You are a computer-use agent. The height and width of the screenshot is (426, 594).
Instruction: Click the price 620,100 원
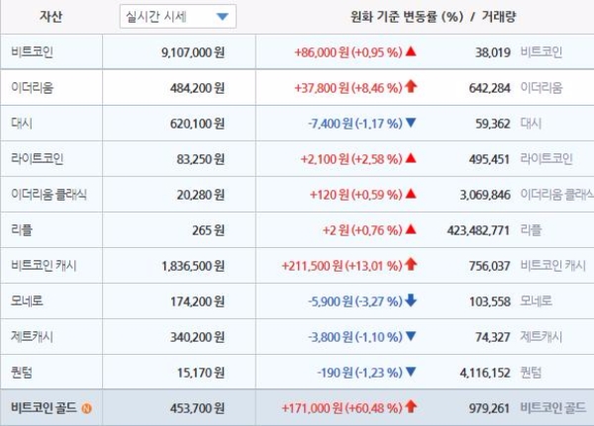pos(197,124)
